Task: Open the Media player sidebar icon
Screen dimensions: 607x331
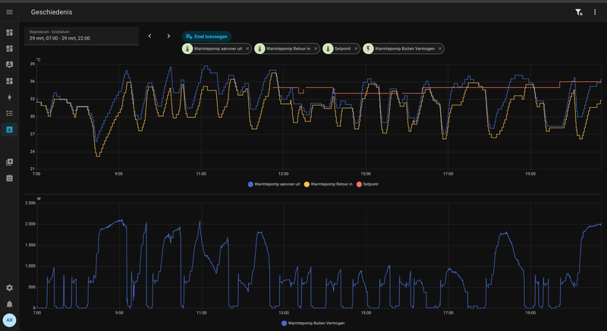Action: 9,162
